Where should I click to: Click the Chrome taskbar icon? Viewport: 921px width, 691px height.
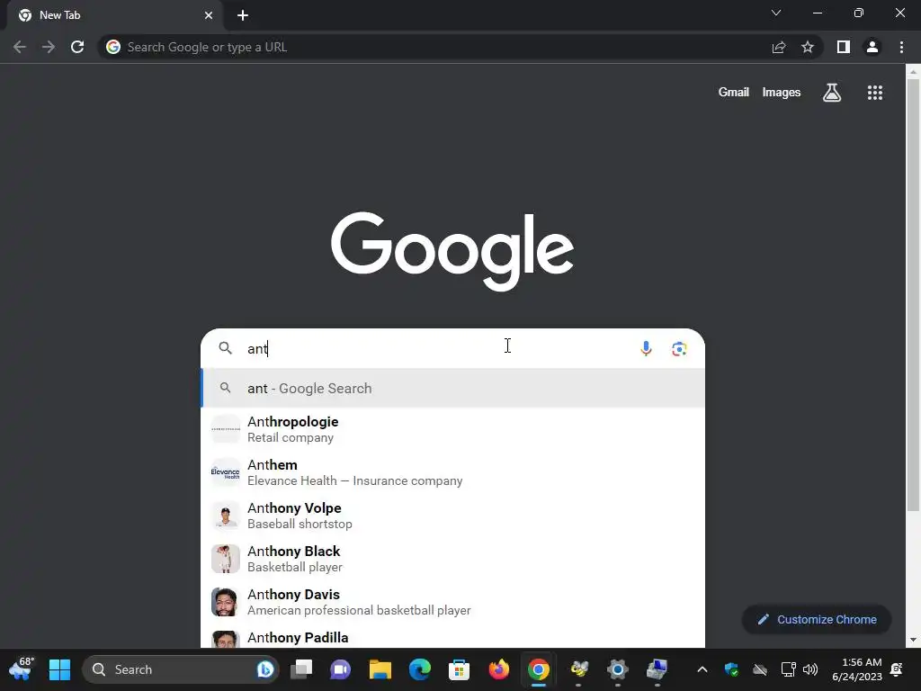(x=539, y=669)
